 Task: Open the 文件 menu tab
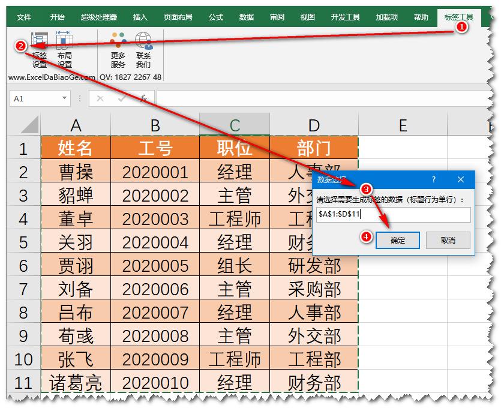pos(24,17)
